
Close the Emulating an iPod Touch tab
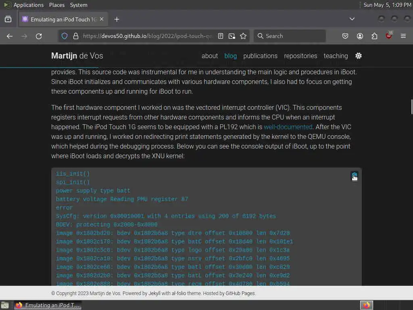[102, 19]
